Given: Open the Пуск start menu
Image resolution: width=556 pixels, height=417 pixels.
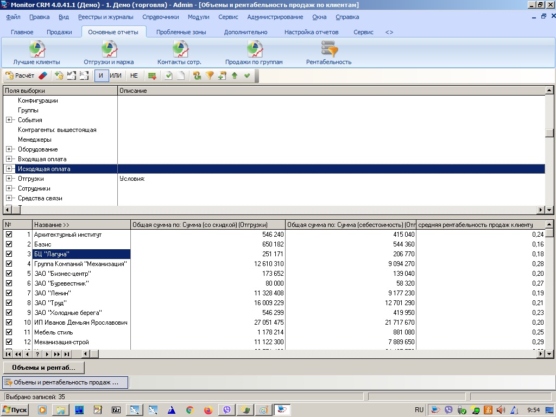Looking at the screenshot, I should click(15, 410).
